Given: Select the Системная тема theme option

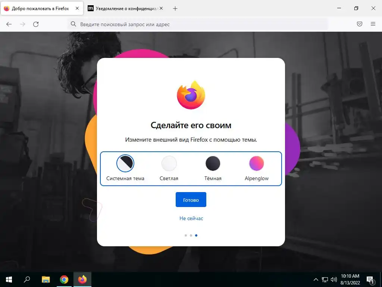Looking at the screenshot, I should click(x=125, y=169).
